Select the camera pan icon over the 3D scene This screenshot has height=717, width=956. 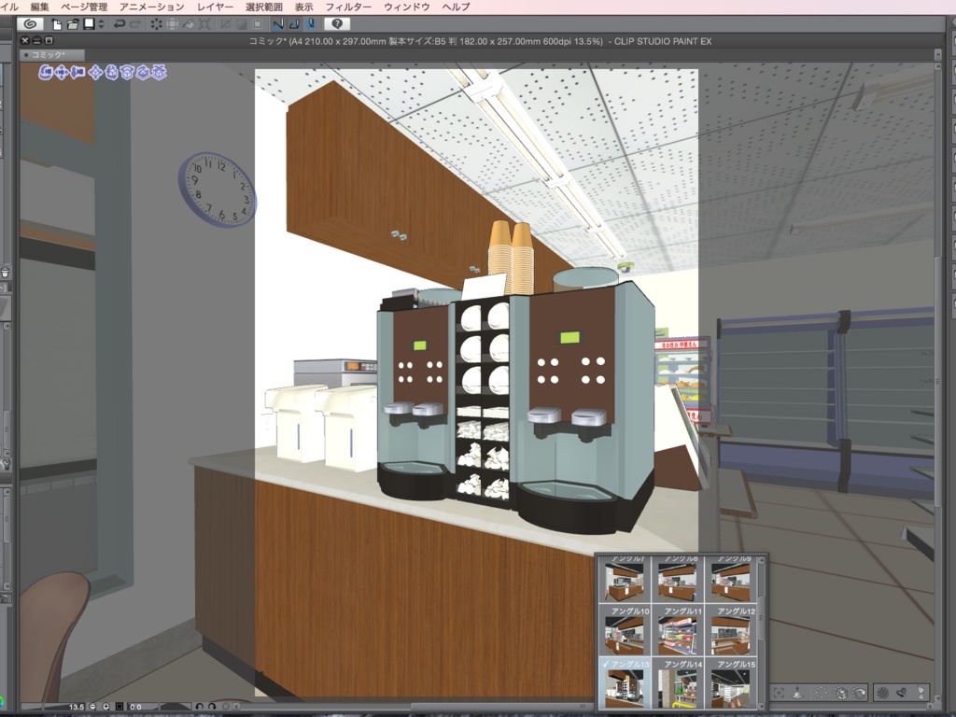click(x=60, y=72)
